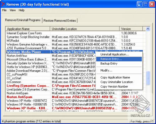Click version 2004.1.0.147 cell
156x124 pixels.
click(x=130, y=93)
